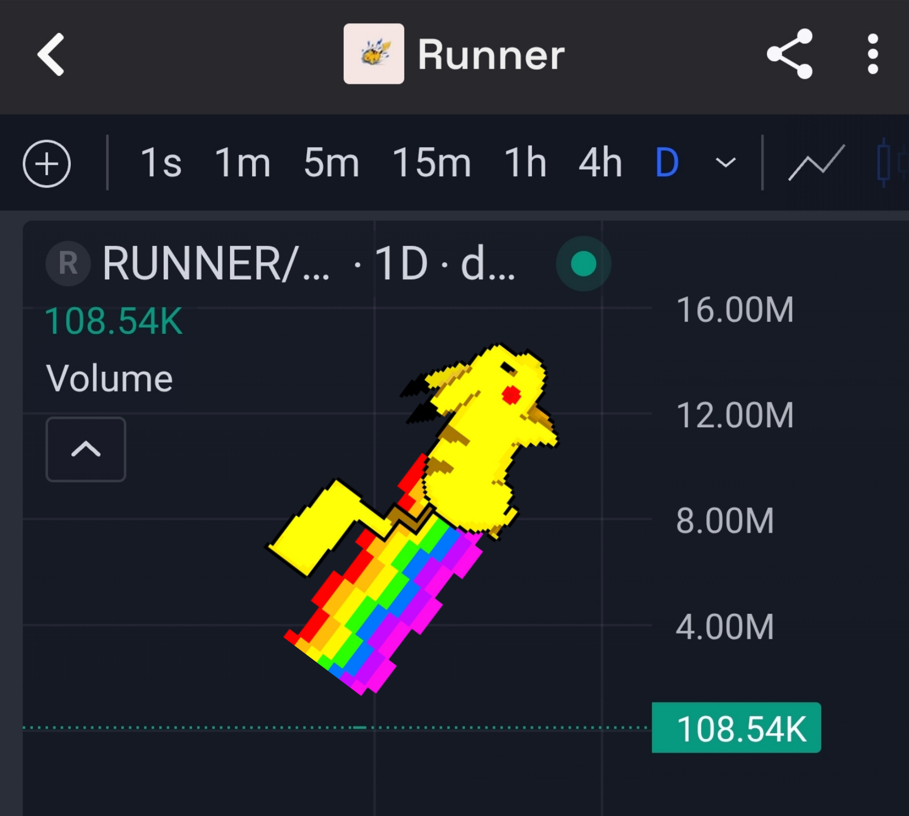This screenshot has width=909, height=816.
Task: Tap the share icon
Action: point(789,54)
